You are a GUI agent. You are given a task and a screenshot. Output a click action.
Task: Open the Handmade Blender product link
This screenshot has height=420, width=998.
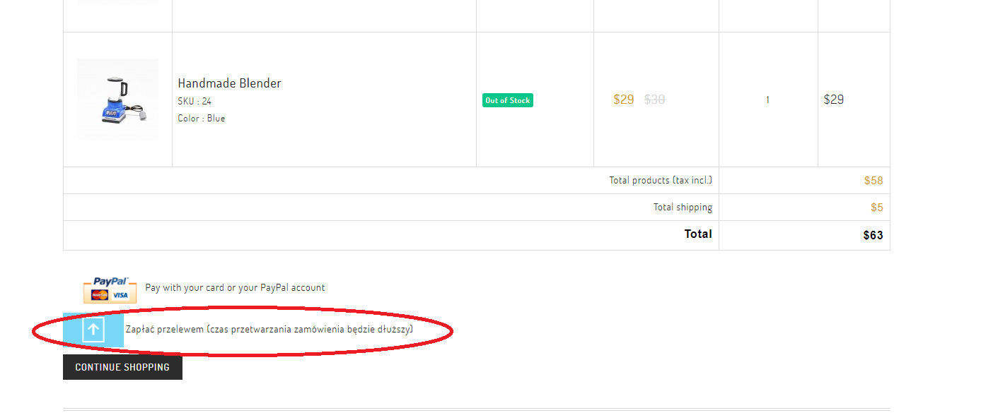(229, 83)
